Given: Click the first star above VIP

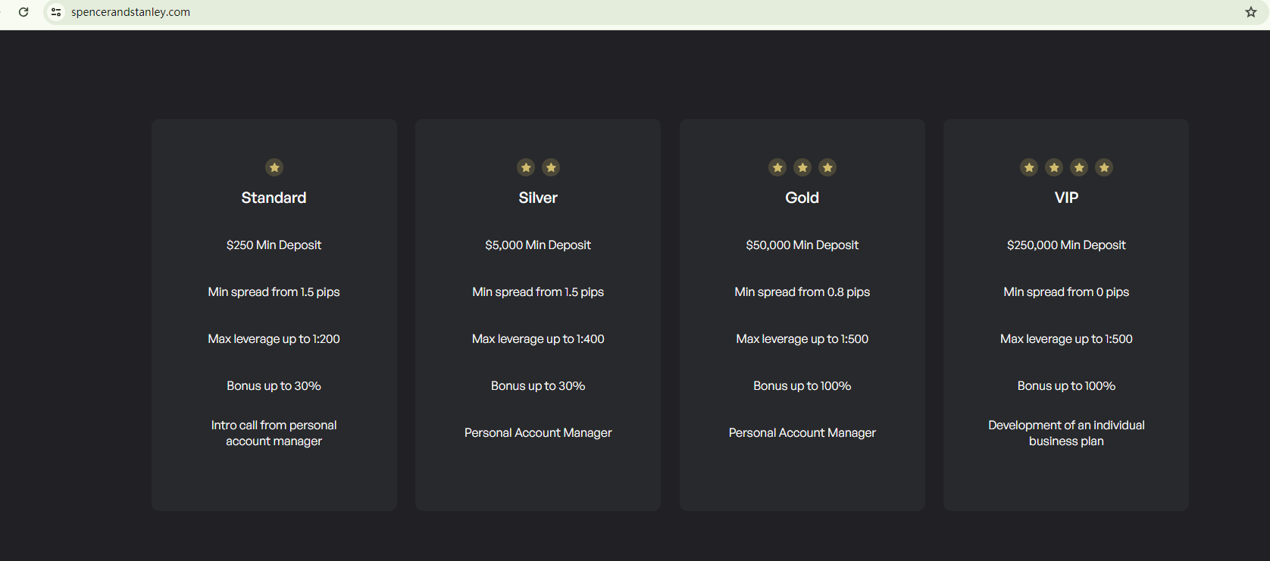Looking at the screenshot, I should tap(1029, 167).
